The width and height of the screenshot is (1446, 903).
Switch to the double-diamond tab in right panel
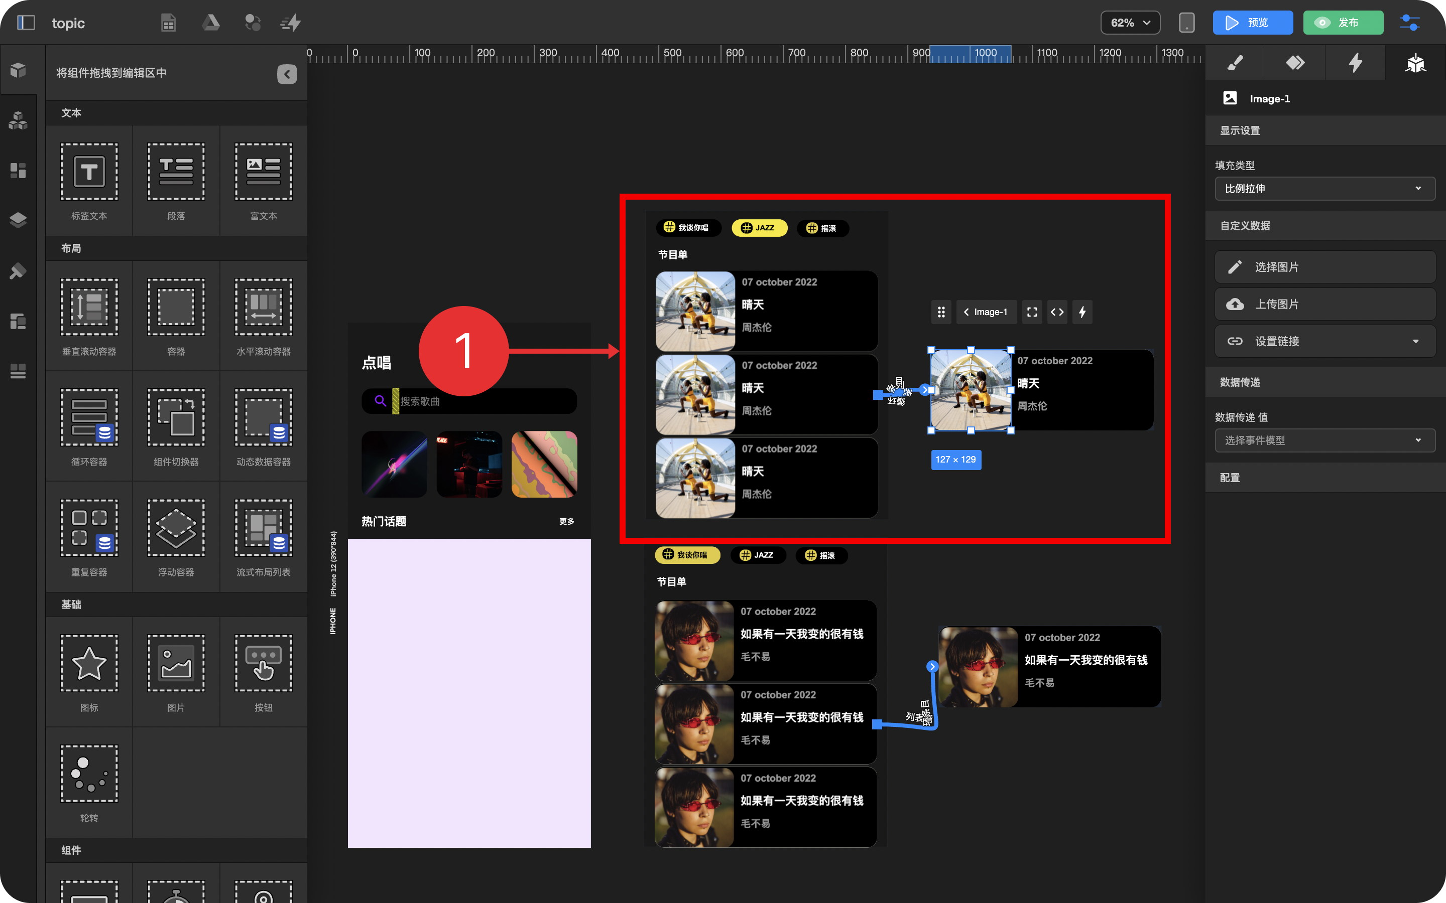(x=1295, y=63)
